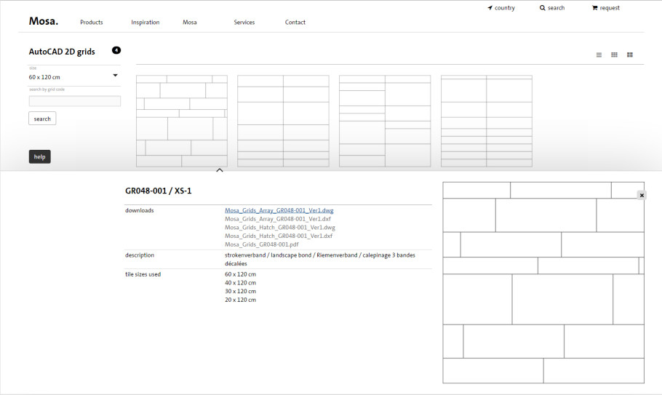Open the Inspiration menu
The width and height of the screenshot is (662, 395).
[x=145, y=23]
